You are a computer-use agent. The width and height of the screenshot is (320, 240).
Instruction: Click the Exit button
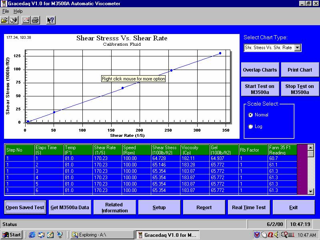point(294,207)
